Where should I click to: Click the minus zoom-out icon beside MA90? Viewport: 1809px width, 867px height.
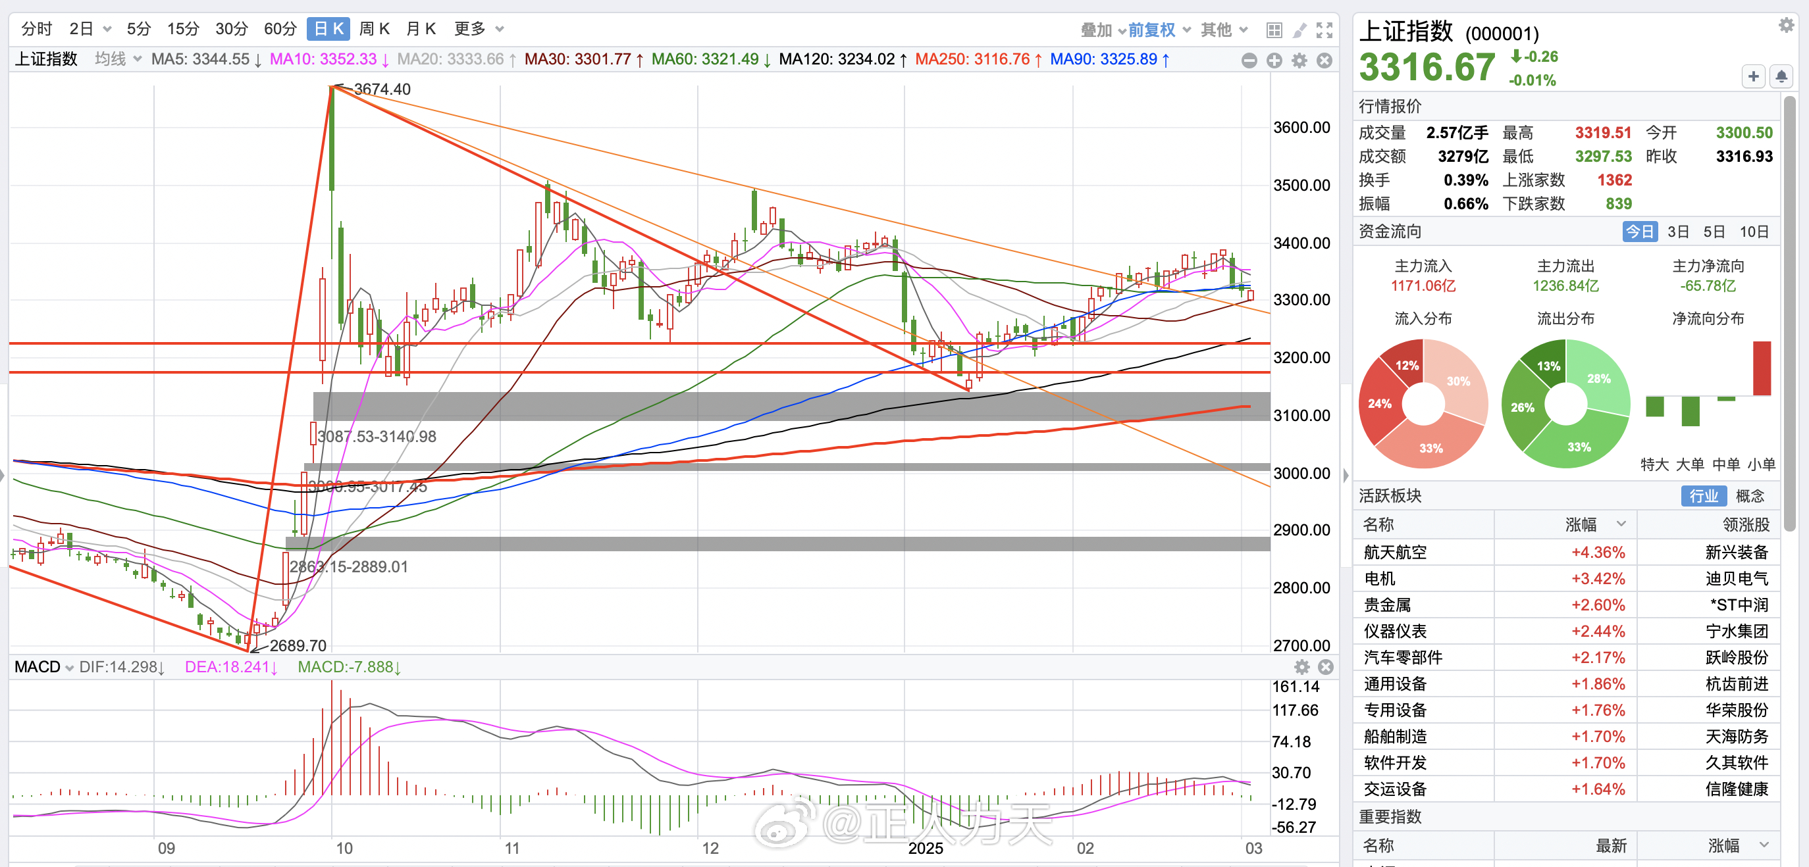coord(1249,61)
